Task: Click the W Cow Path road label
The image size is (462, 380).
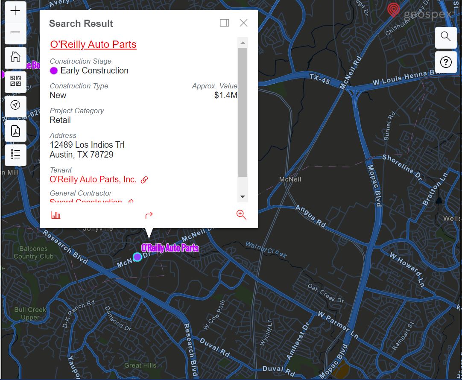Action: tap(214, 315)
